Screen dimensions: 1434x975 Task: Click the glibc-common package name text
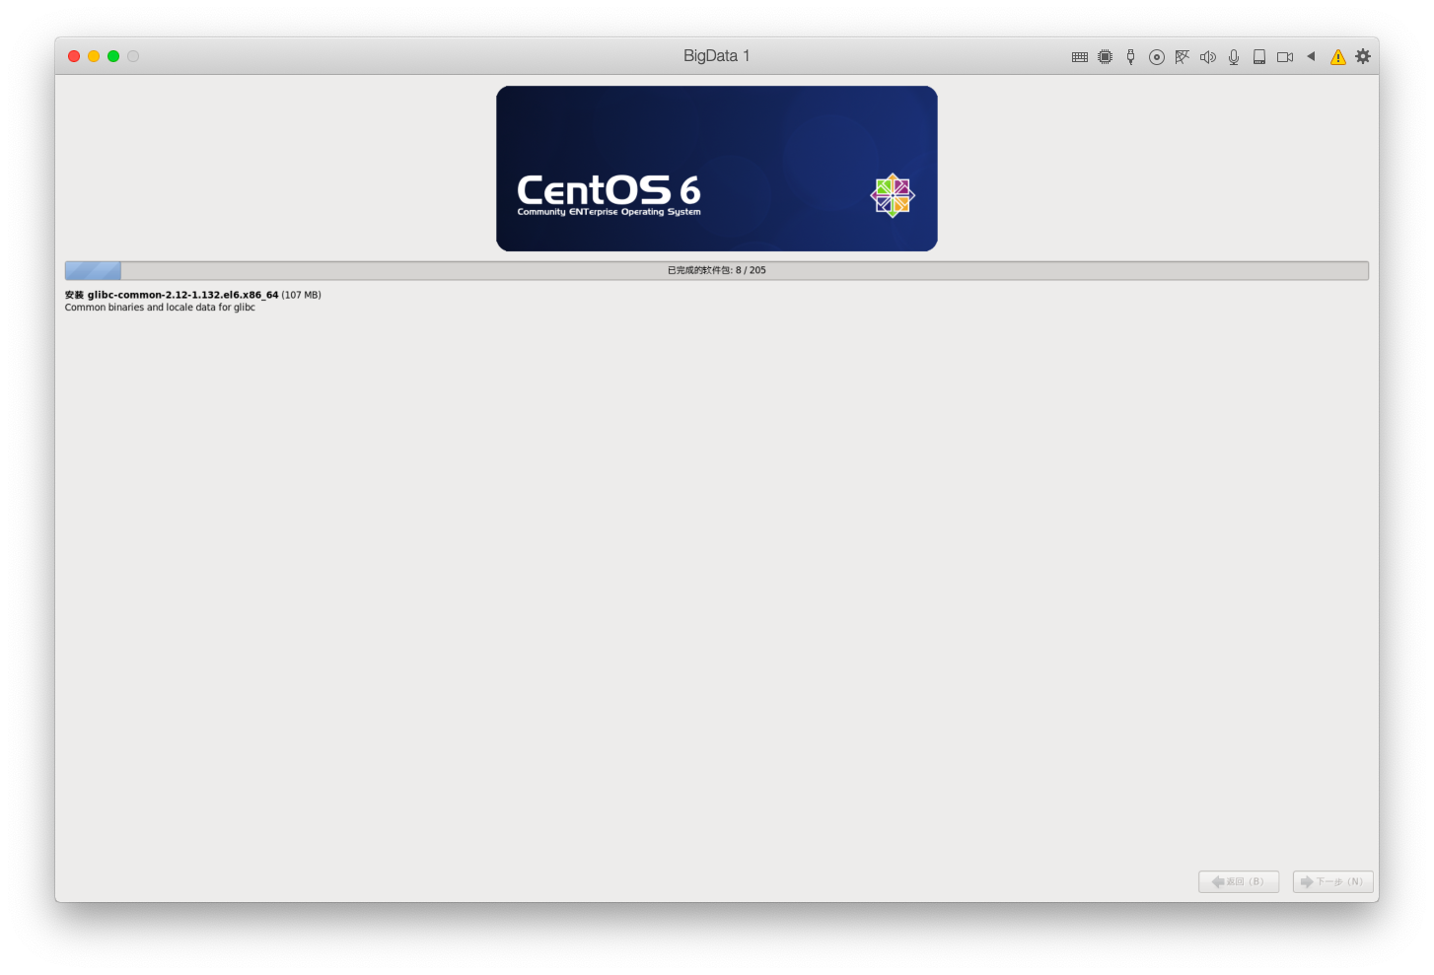click(x=182, y=295)
